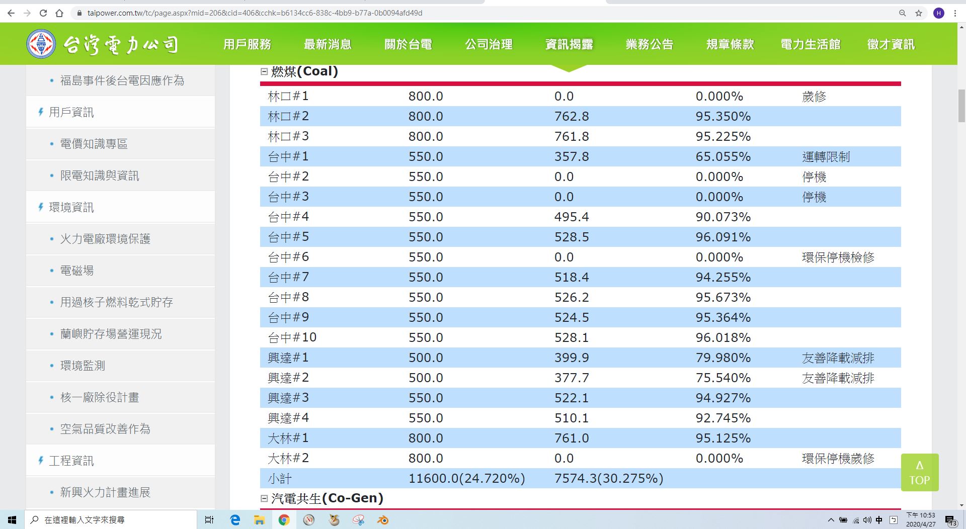Click the page vertical scrollbar thumb
966x529 pixels.
point(961,106)
